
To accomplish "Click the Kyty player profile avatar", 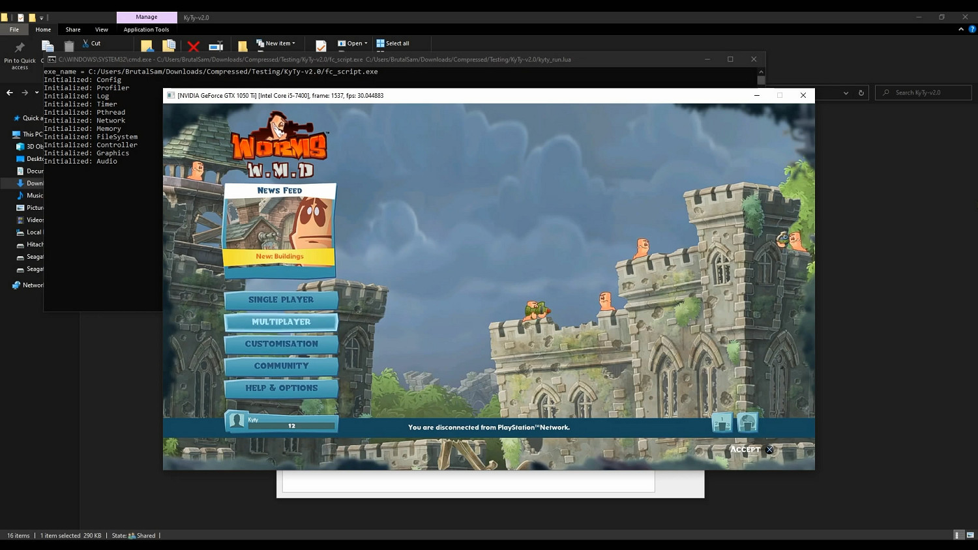I will coord(237,422).
